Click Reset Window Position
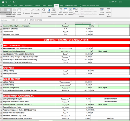Image resolution: width=130 pixels, height=121 pixels. 89,14
